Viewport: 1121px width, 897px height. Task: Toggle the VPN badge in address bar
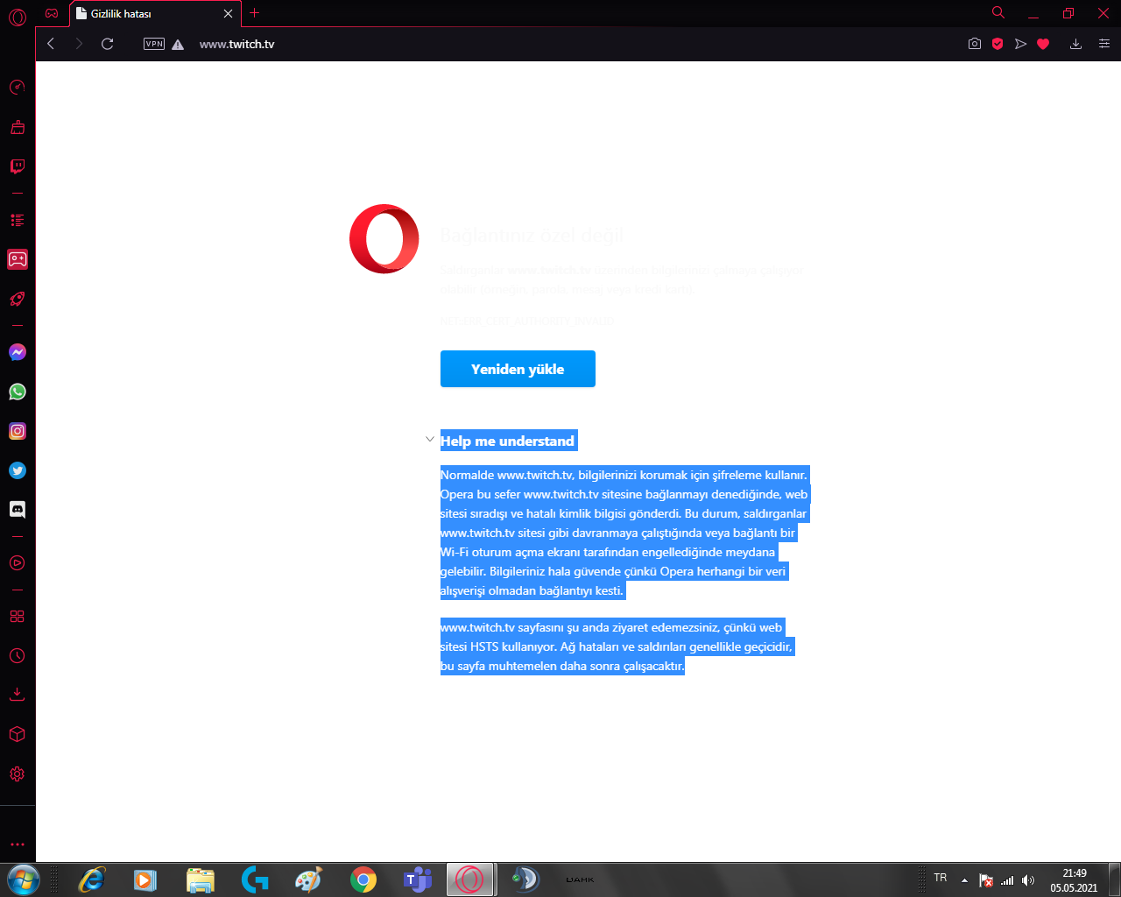point(153,43)
